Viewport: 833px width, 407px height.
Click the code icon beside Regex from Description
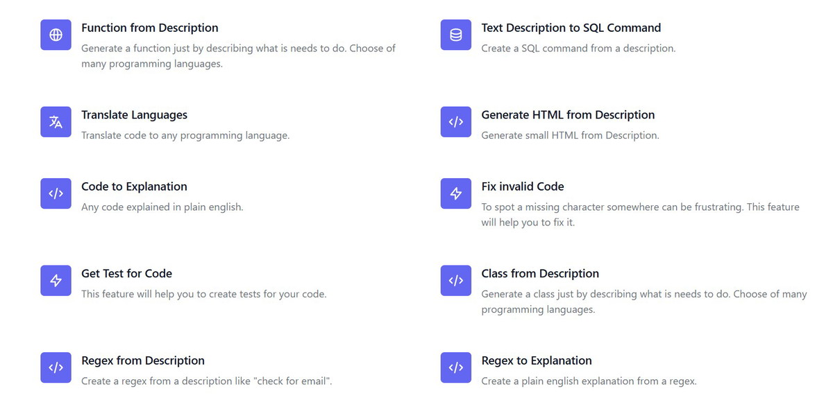point(56,367)
